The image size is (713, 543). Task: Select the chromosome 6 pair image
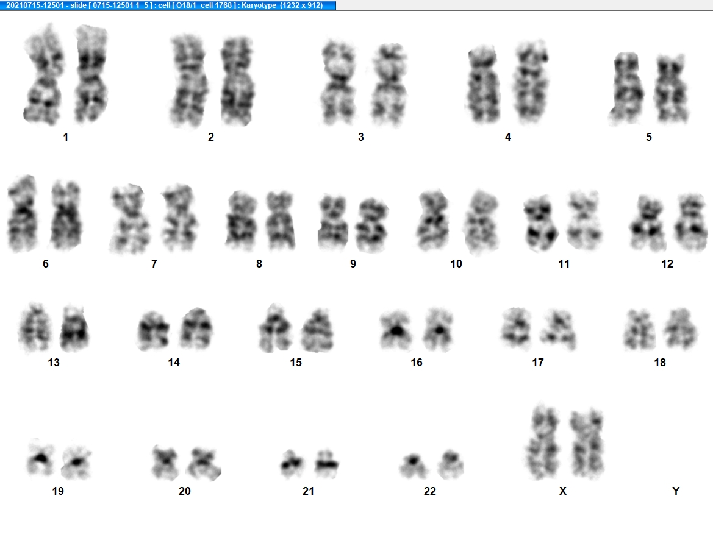[45, 213]
